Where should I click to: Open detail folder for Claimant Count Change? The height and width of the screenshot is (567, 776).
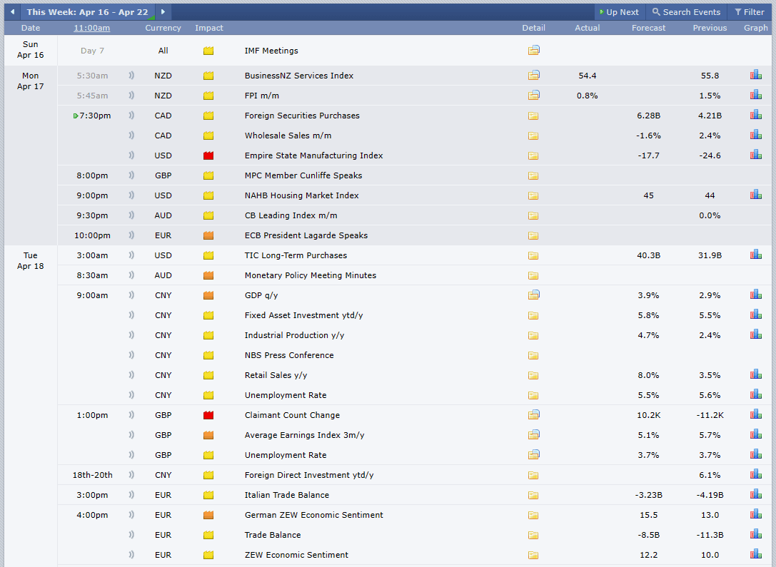coord(533,415)
